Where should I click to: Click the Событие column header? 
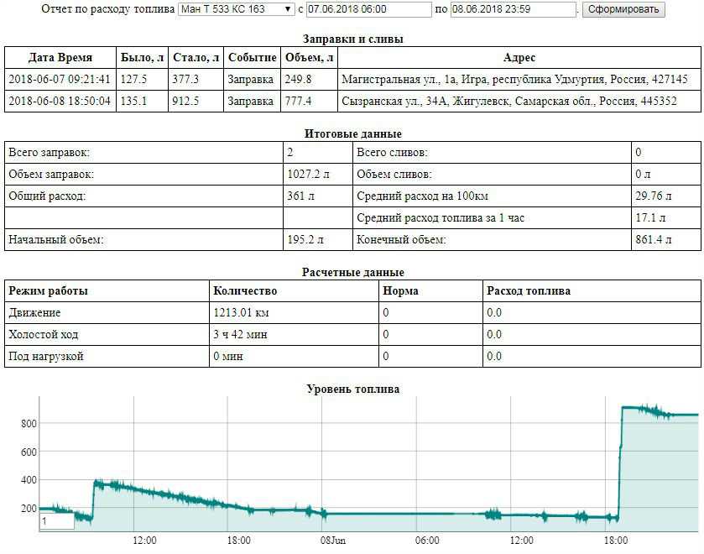point(252,58)
